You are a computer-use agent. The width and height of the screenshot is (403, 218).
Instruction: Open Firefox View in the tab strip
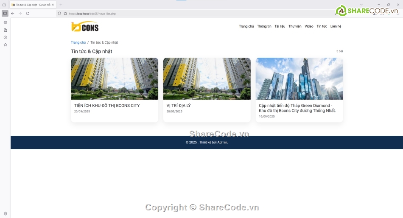click(4, 5)
